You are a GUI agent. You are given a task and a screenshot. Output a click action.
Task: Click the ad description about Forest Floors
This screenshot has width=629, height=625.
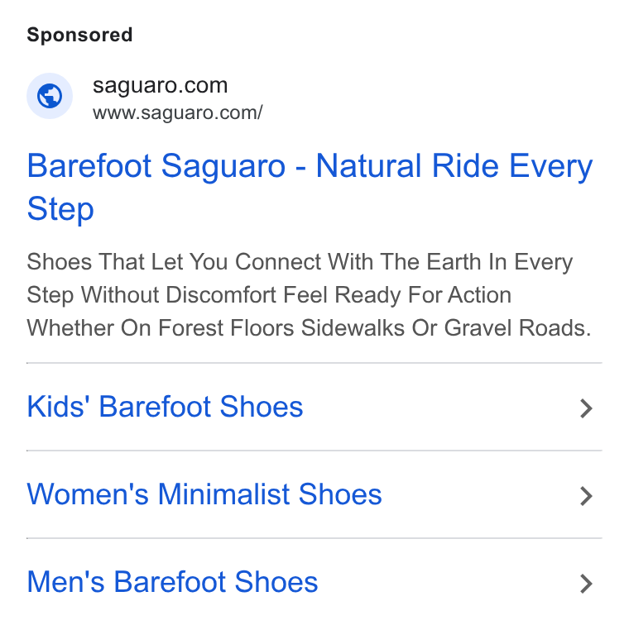pos(309,295)
